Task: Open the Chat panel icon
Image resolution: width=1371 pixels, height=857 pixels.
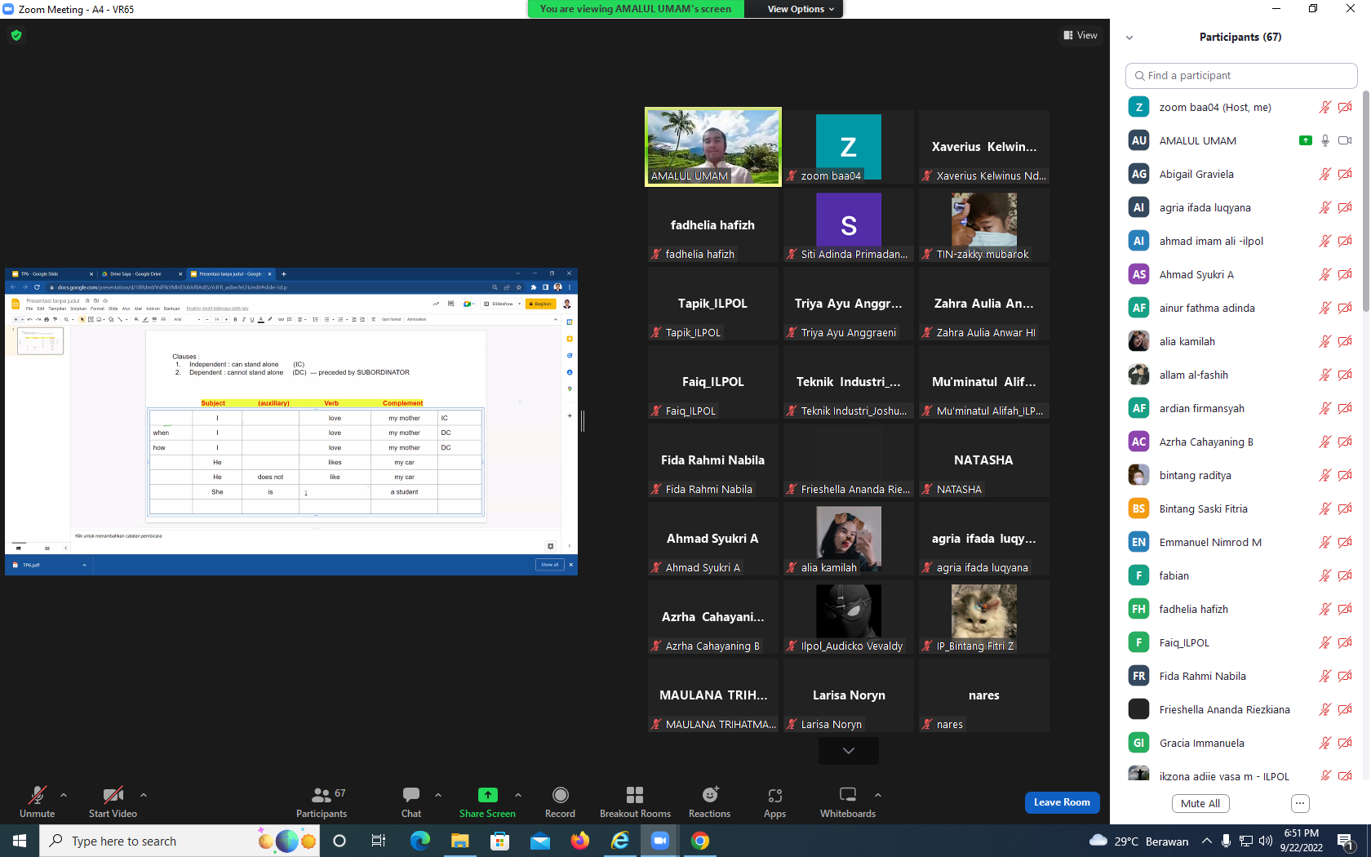Action: click(x=411, y=795)
